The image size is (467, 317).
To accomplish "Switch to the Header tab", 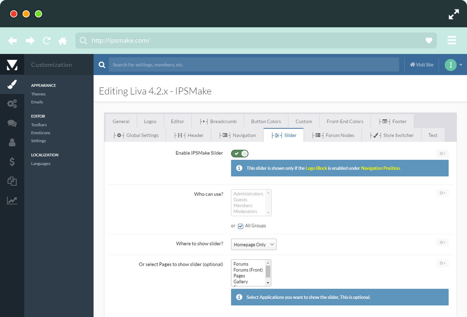I will [189, 135].
